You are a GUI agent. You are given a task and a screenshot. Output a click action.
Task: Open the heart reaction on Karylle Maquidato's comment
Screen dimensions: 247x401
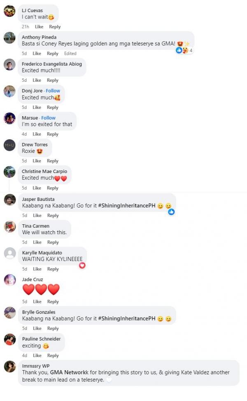tap(82, 265)
